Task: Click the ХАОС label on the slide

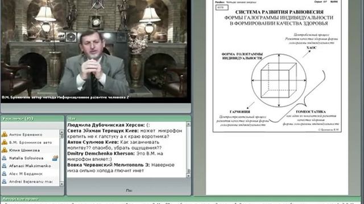Action: pyautogui.click(x=311, y=48)
